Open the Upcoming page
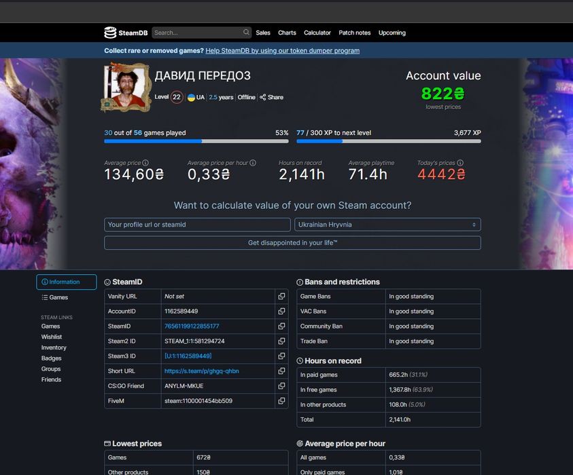 [392, 33]
